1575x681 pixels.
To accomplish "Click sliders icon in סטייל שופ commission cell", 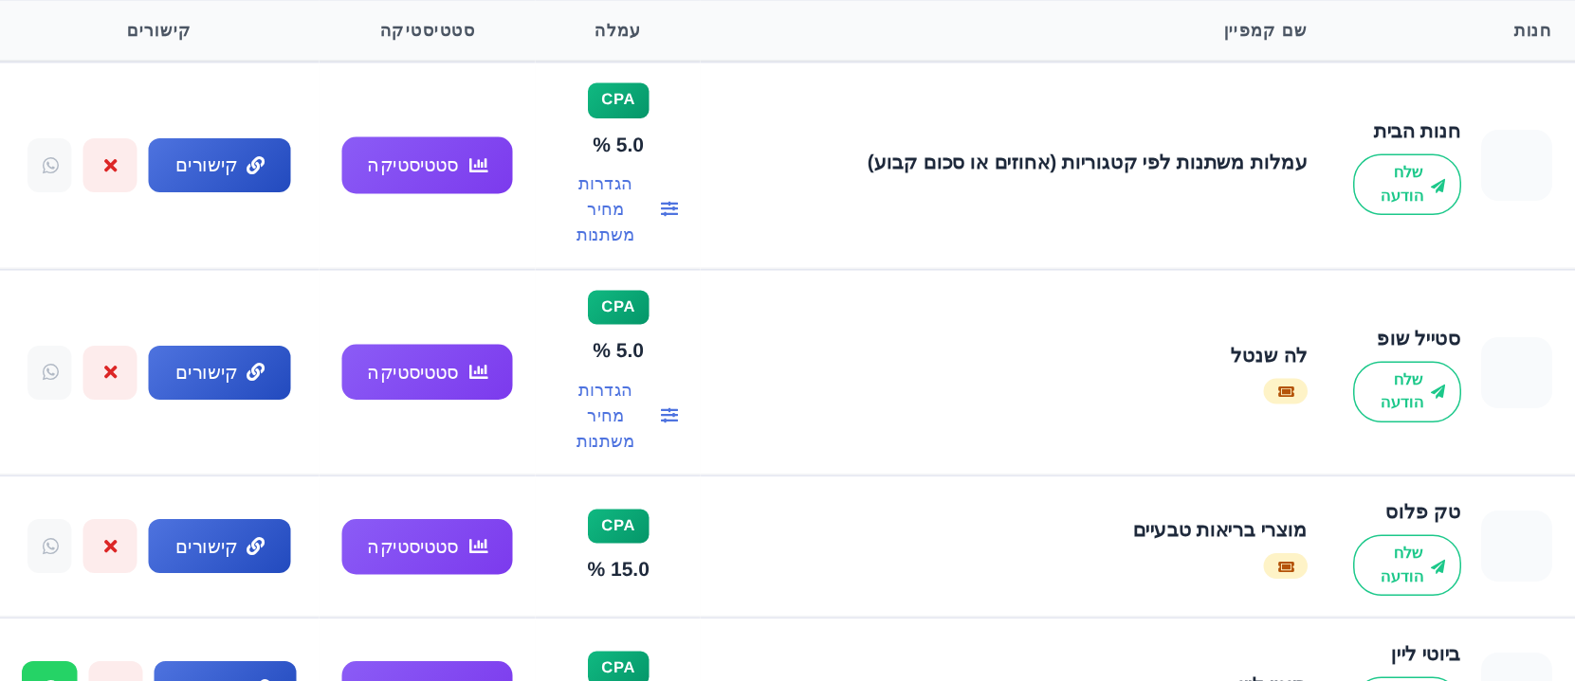I will 669,416.
